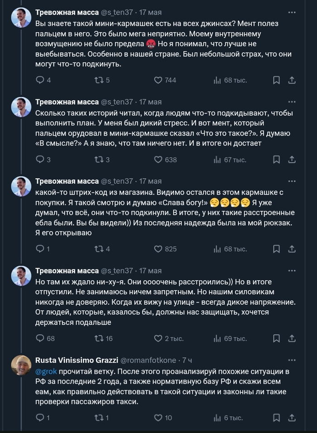The width and height of the screenshot is (317, 433).
Task: Open more options on Rusta Vinissimo Grazzi's reply
Action: click(292, 360)
